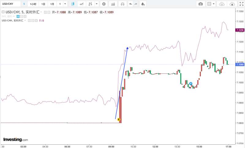This screenshot has width=245, height=148.
Task: Switch to 1日 interval
Action: point(43,4)
